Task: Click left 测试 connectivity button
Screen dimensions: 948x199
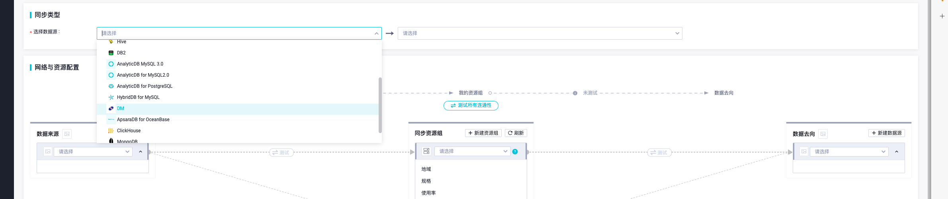Action: pos(281,153)
